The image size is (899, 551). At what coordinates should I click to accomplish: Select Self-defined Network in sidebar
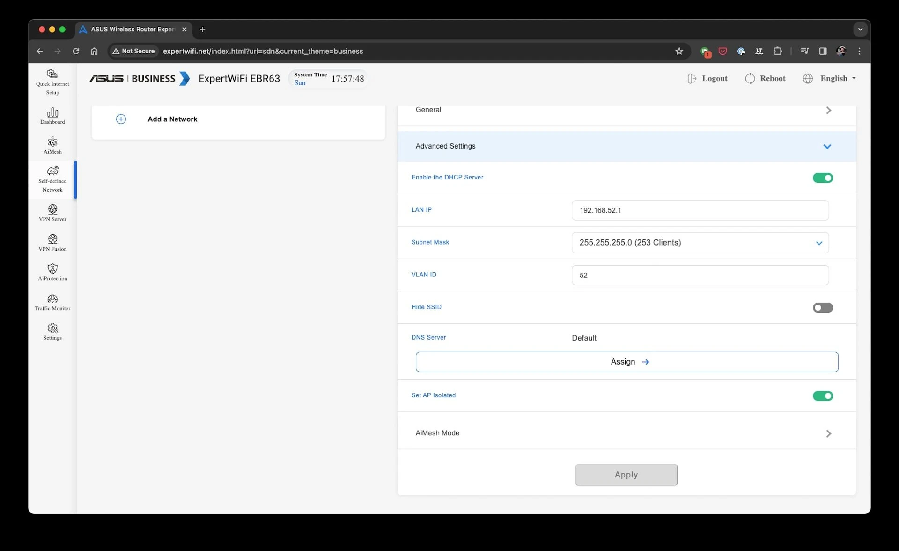click(x=52, y=179)
